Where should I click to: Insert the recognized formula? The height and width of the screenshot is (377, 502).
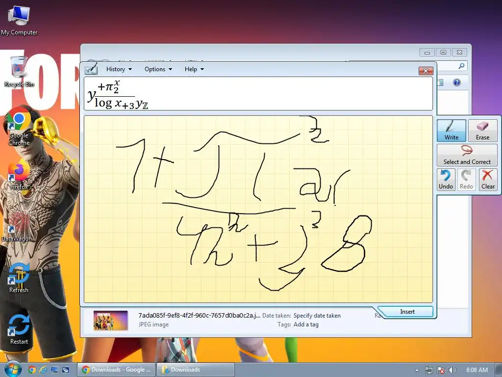coord(406,312)
